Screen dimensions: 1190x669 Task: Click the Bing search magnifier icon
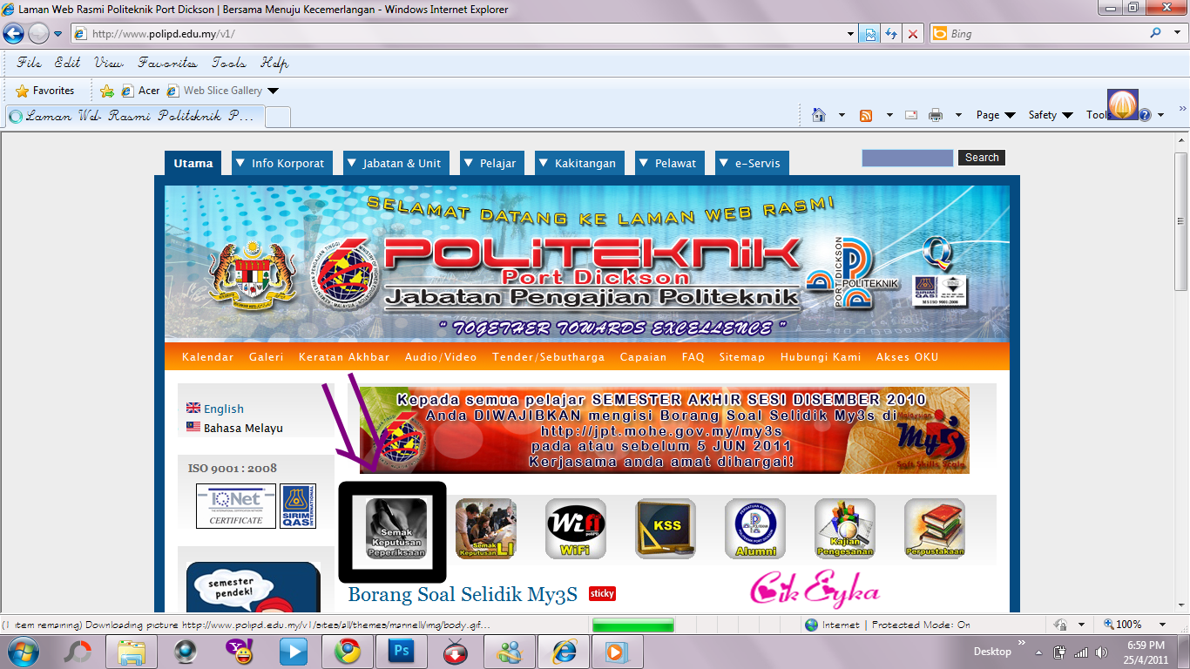[x=1156, y=33]
